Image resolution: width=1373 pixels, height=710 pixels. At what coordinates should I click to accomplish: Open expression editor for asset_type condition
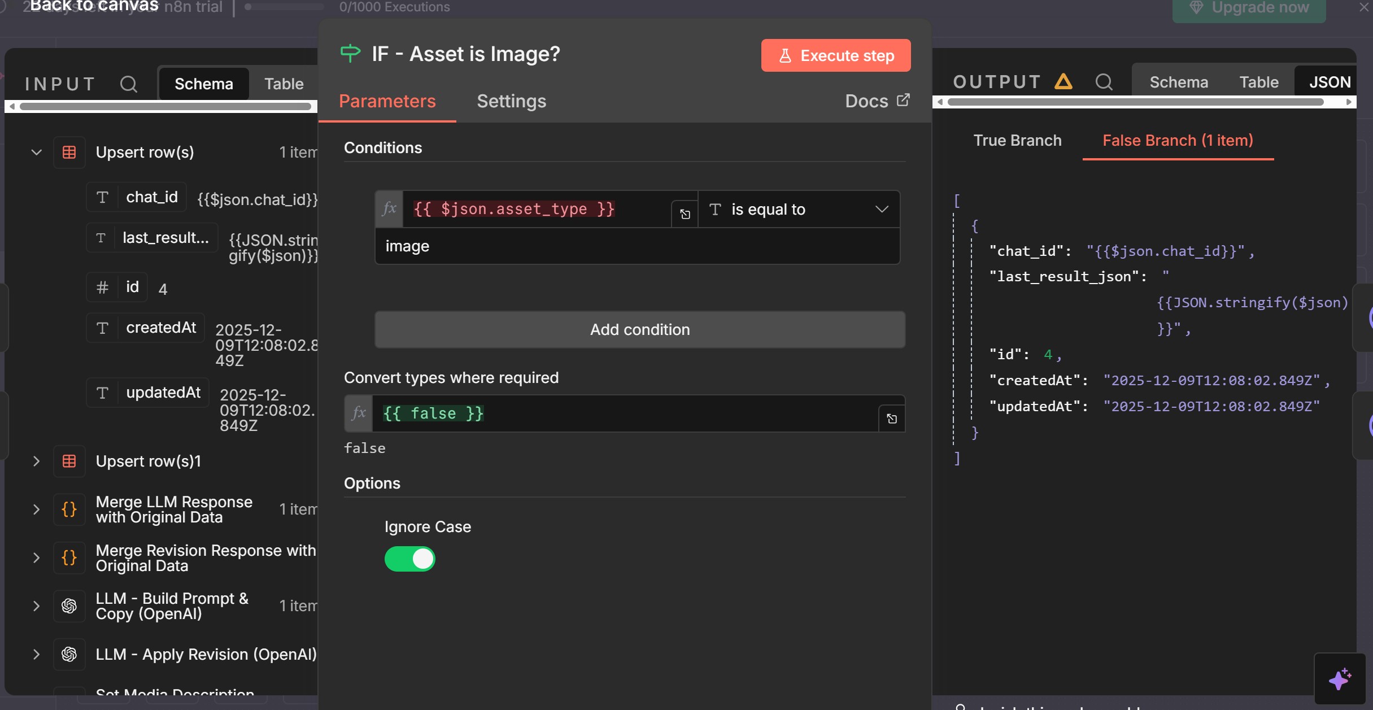pyautogui.click(x=685, y=214)
